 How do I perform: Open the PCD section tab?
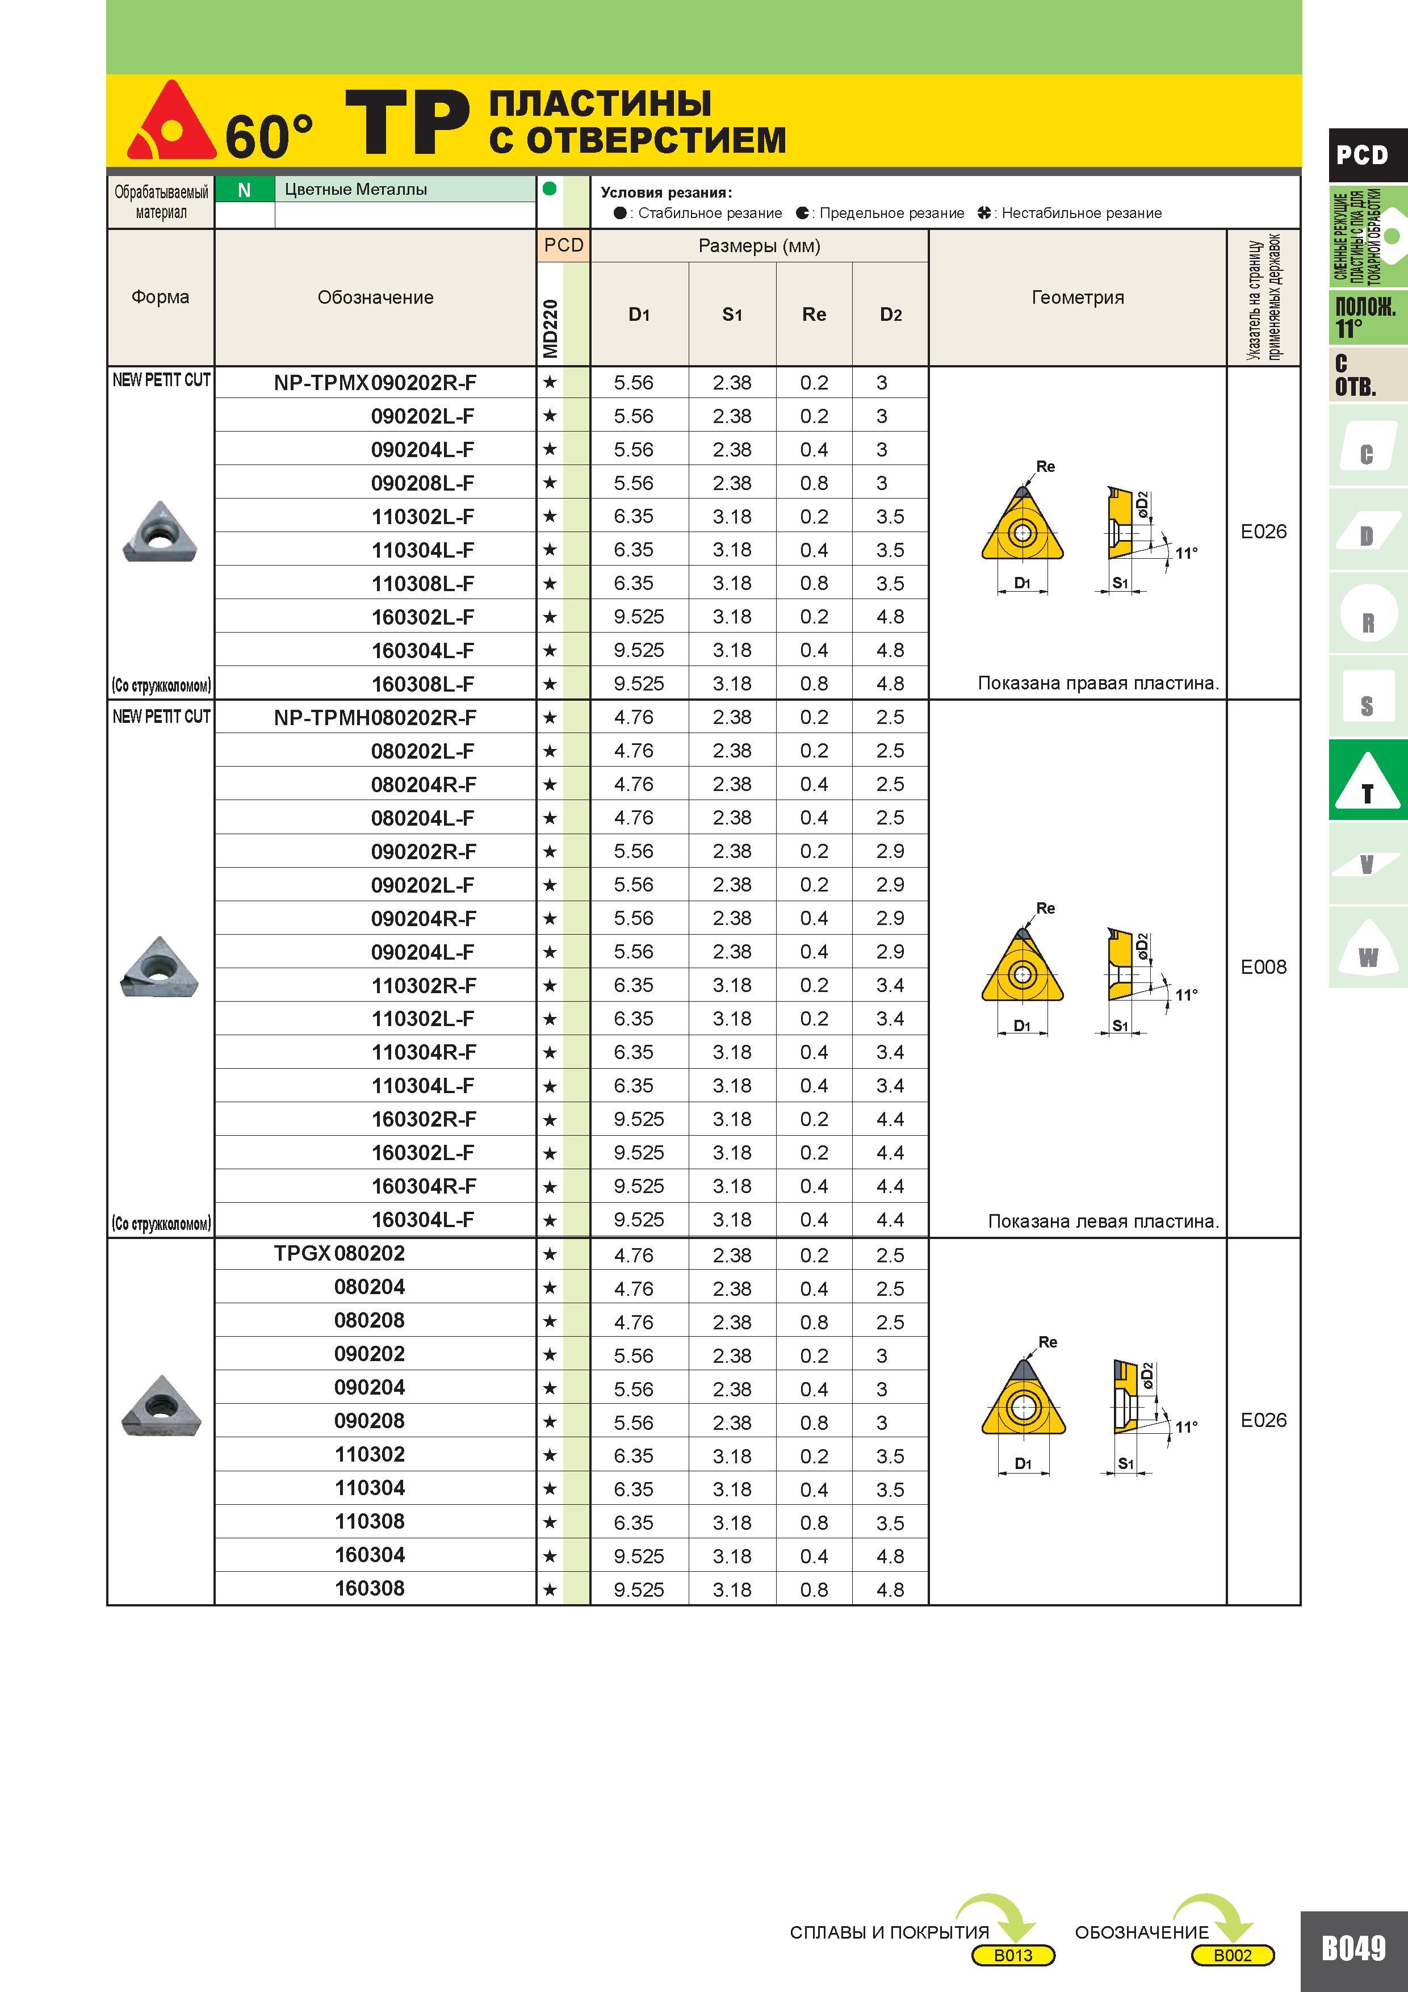1368,154
